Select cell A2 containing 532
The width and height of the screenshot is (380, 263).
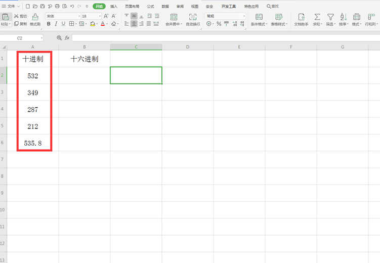33,75
